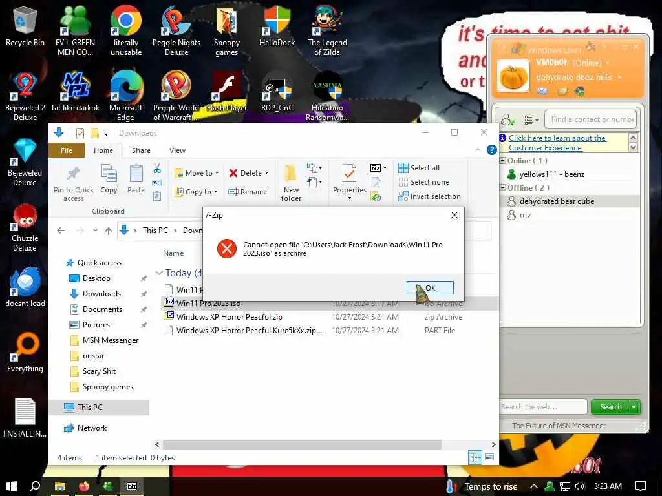
Task: Select the !INSTALLIN text file icon
Action: [x=25, y=418]
